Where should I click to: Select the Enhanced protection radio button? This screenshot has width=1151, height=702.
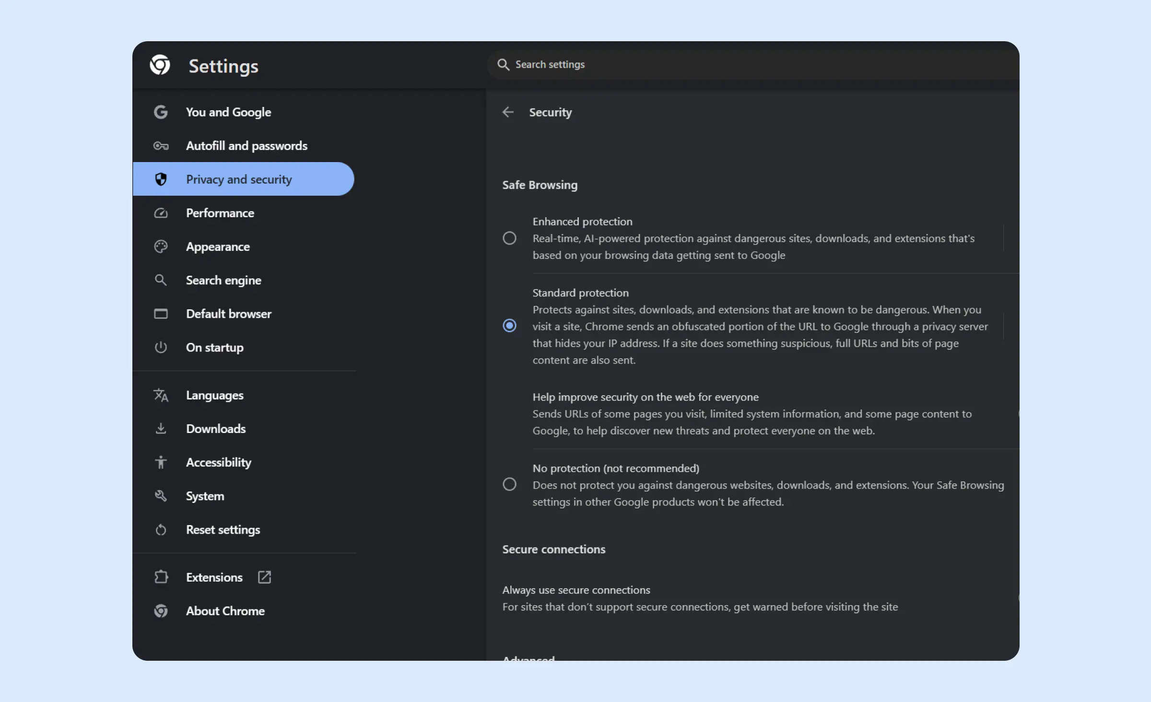click(509, 238)
